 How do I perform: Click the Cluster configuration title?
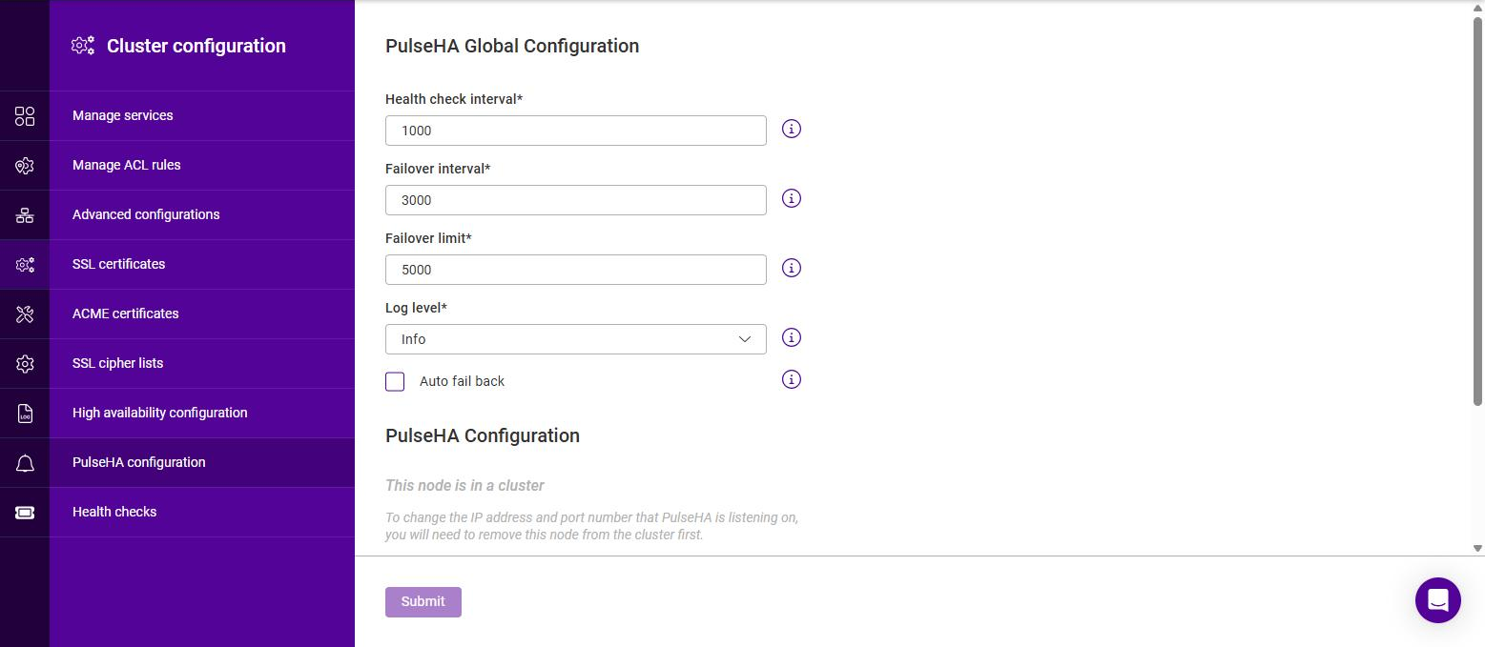(196, 46)
